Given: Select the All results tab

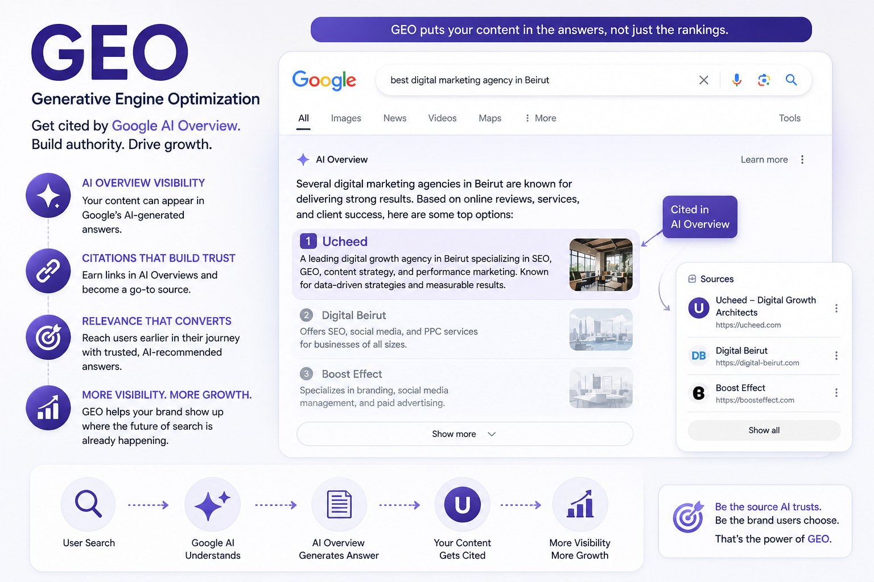Looking at the screenshot, I should (304, 118).
